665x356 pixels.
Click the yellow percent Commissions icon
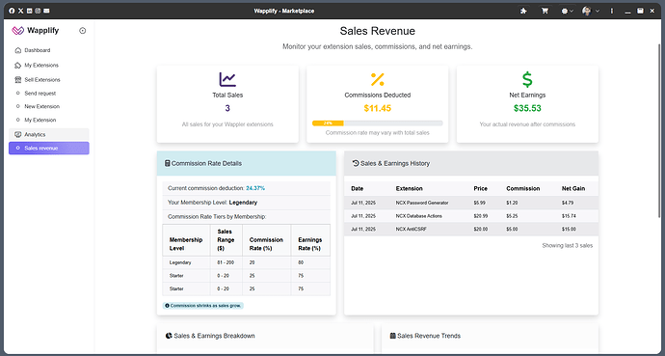click(x=378, y=79)
